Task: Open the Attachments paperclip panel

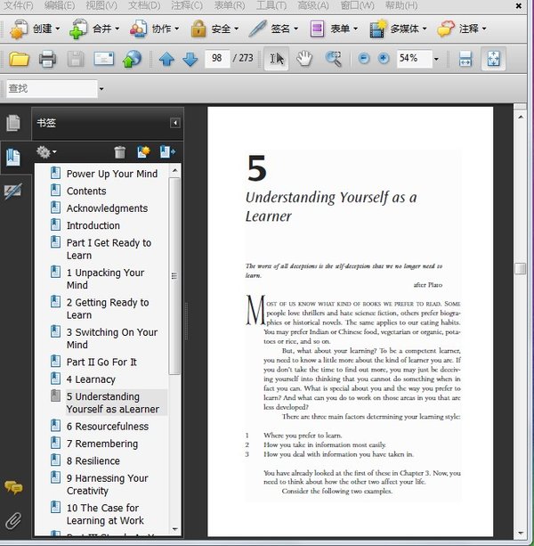Action: (x=13, y=520)
